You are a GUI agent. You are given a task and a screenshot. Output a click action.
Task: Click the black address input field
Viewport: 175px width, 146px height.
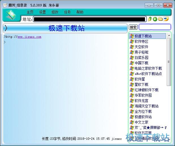(x=89, y=19)
